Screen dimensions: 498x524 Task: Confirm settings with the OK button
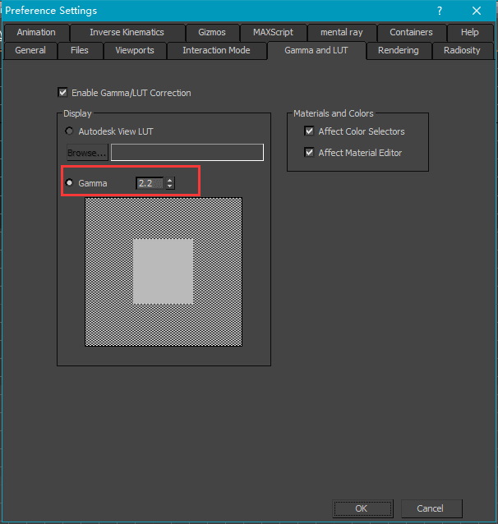coord(361,508)
